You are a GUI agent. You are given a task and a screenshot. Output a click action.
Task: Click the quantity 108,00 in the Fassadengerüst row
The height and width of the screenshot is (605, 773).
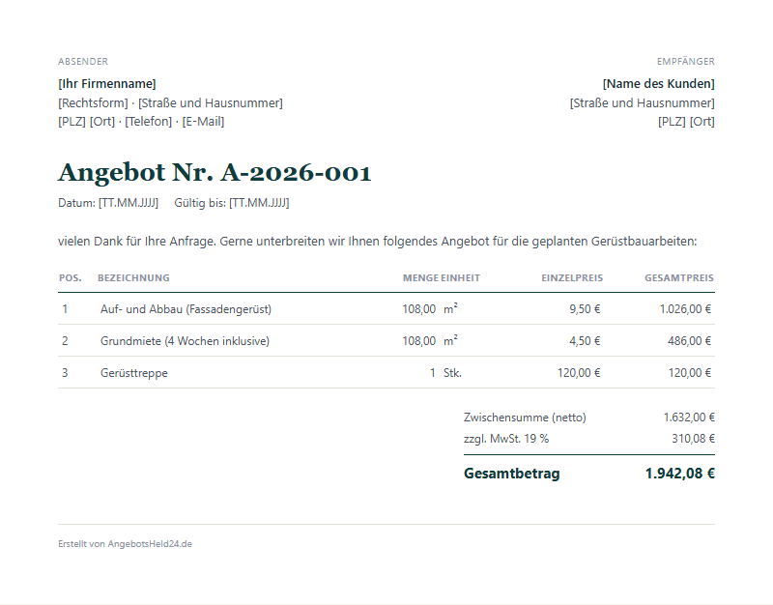point(419,309)
